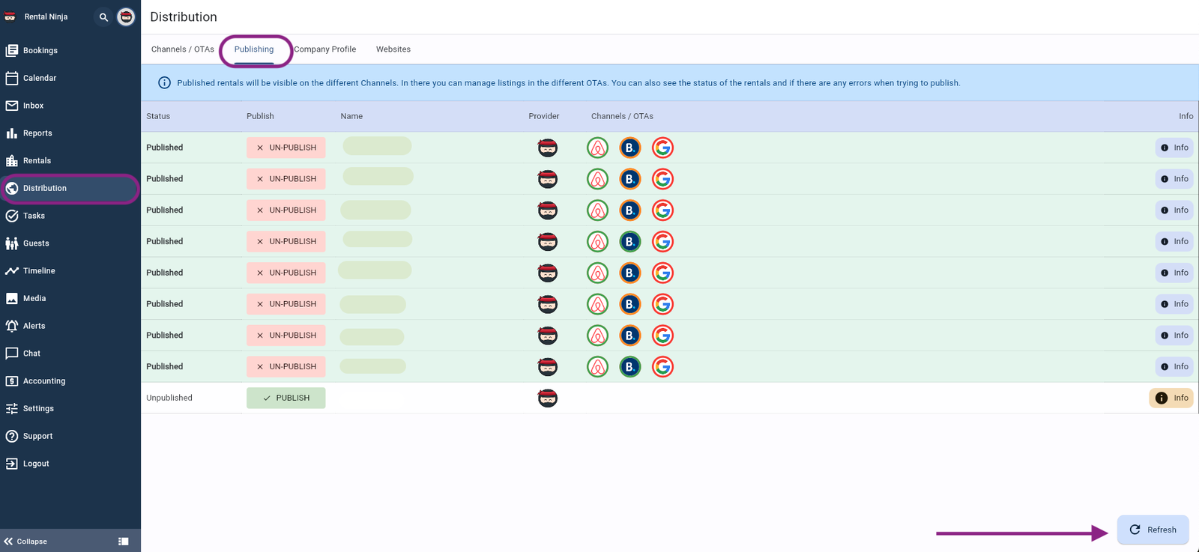Screen dimensions: 1199x552
Task: Publish the unpublished rental
Action: [286, 398]
